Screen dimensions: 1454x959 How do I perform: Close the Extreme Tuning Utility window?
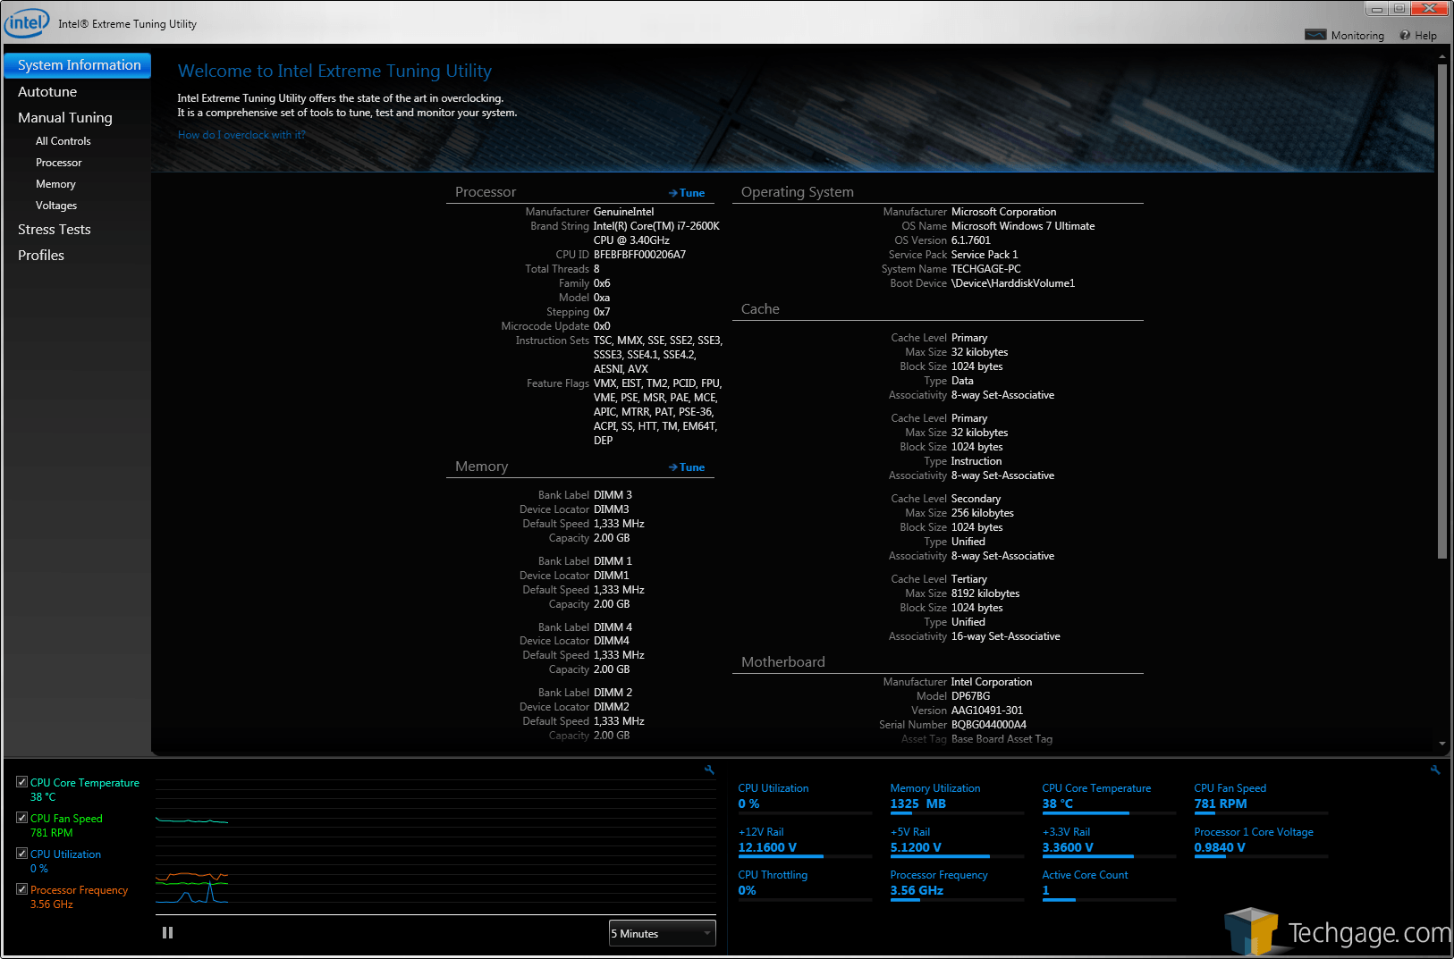click(x=1430, y=9)
